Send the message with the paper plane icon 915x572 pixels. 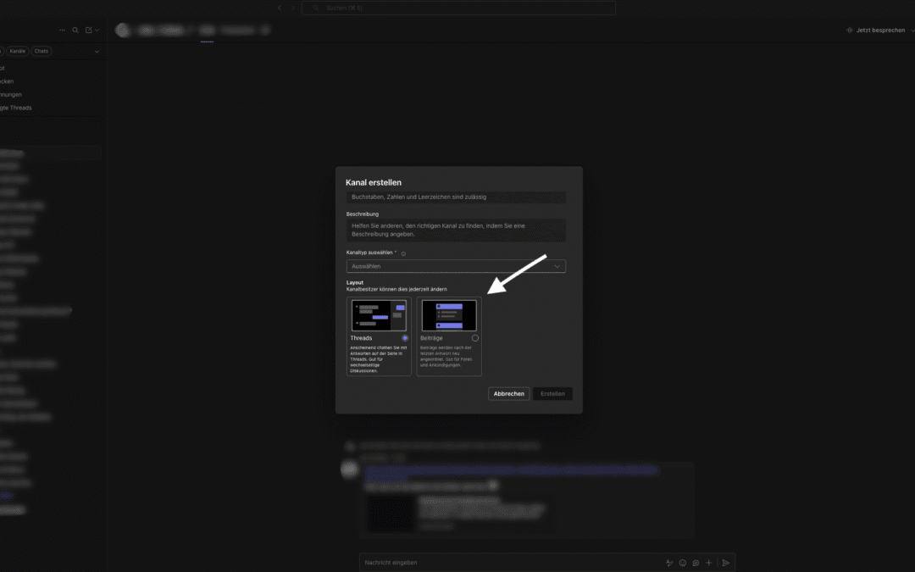click(726, 563)
